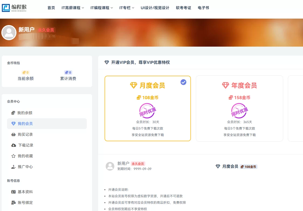Open 电子书 nav item

(203, 8)
